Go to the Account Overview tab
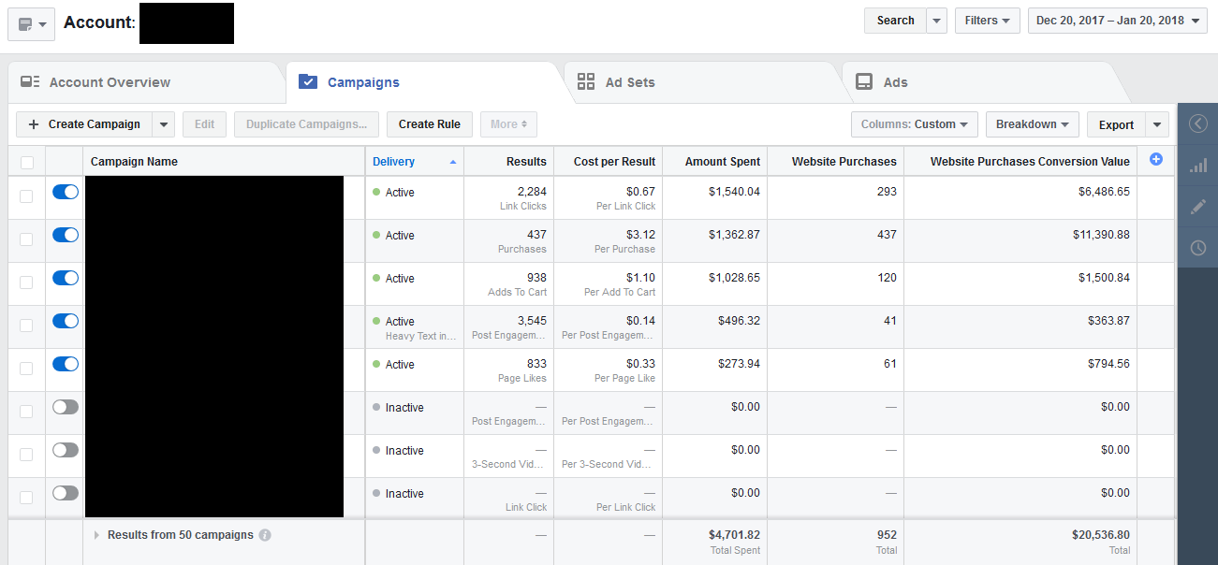 [110, 82]
